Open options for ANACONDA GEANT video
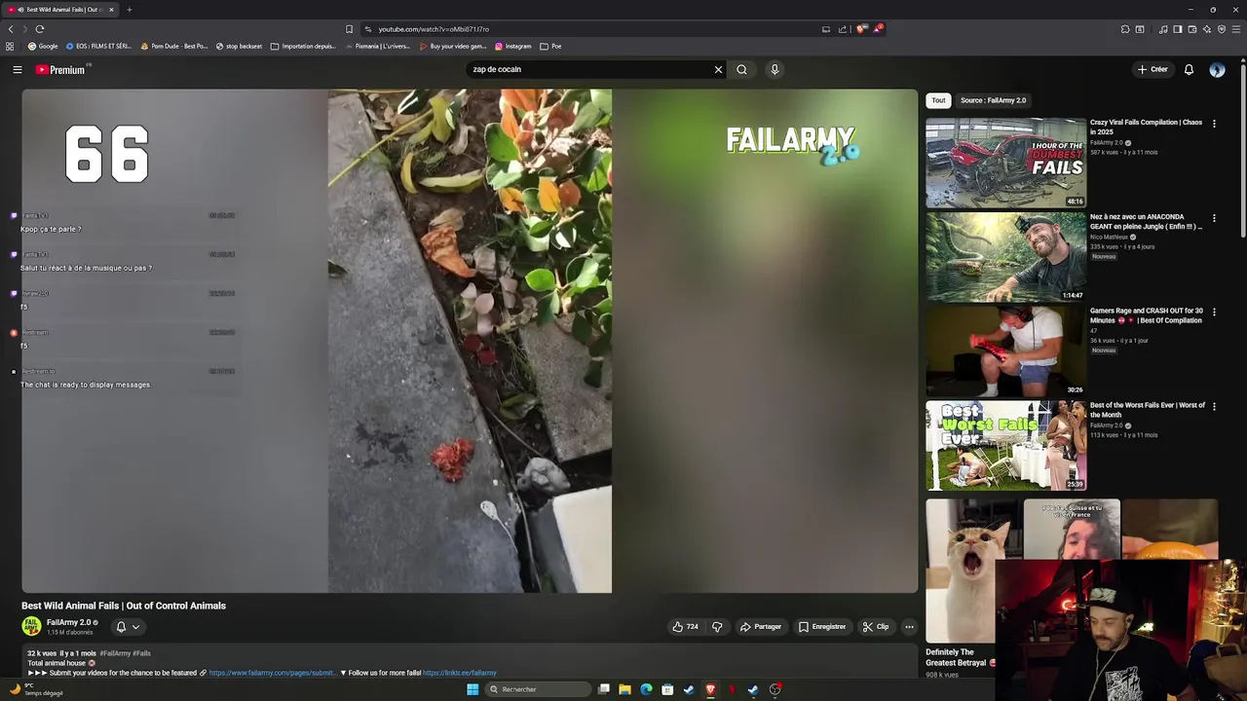 [1214, 218]
